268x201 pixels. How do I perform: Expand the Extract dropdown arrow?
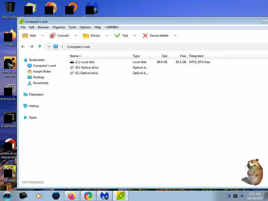coord(107,36)
